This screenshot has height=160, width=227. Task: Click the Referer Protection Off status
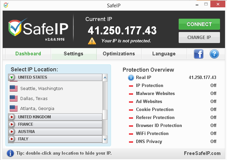(x=213, y=117)
